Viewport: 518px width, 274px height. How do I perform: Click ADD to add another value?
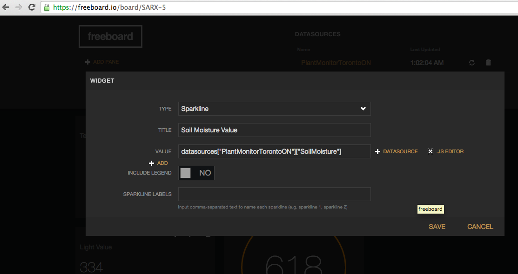point(162,163)
